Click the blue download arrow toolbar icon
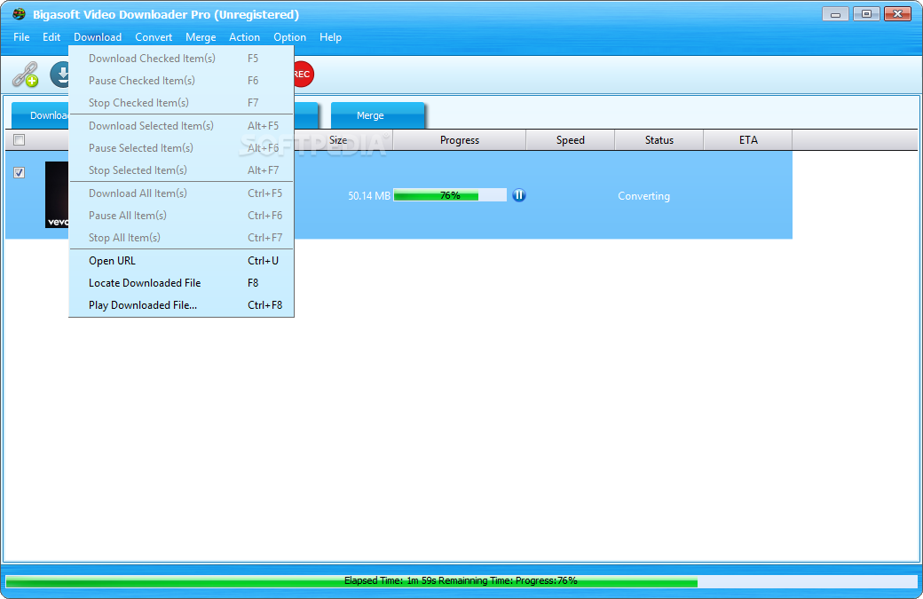 59,75
